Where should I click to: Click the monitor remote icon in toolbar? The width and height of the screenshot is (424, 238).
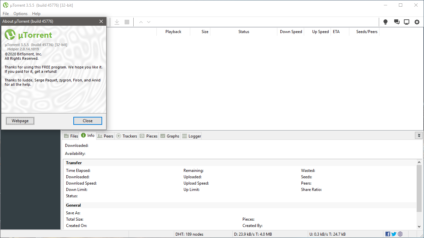click(x=407, y=22)
